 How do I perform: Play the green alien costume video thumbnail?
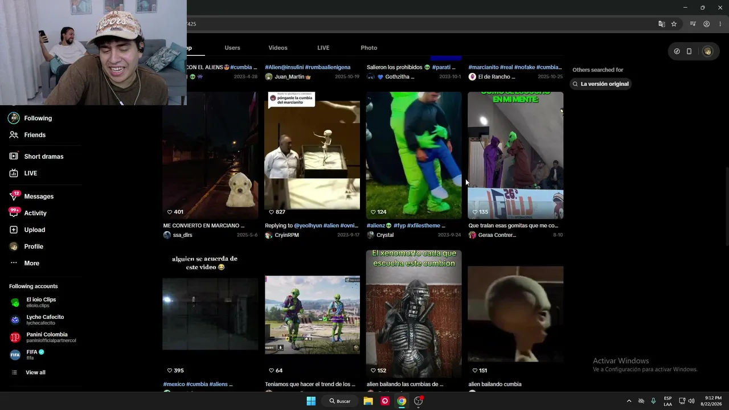click(414, 155)
